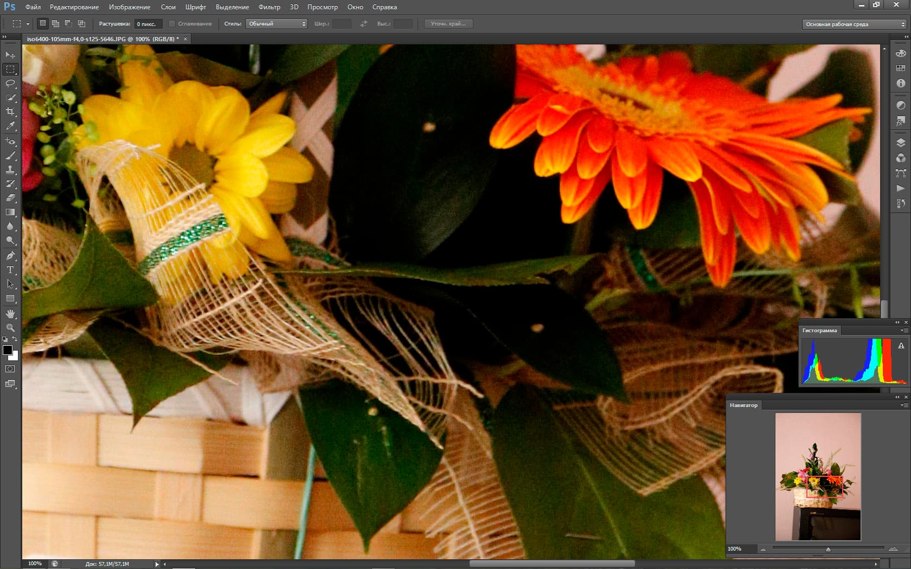Image resolution: width=911 pixels, height=569 pixels.
Task: Open the Стиль dropdown showing Обычный
Action: click(277, 24)
